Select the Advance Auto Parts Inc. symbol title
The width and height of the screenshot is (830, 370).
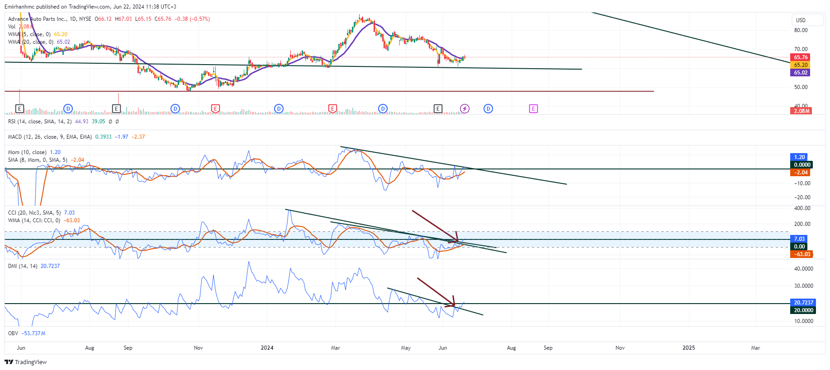(x=50, y=19)
